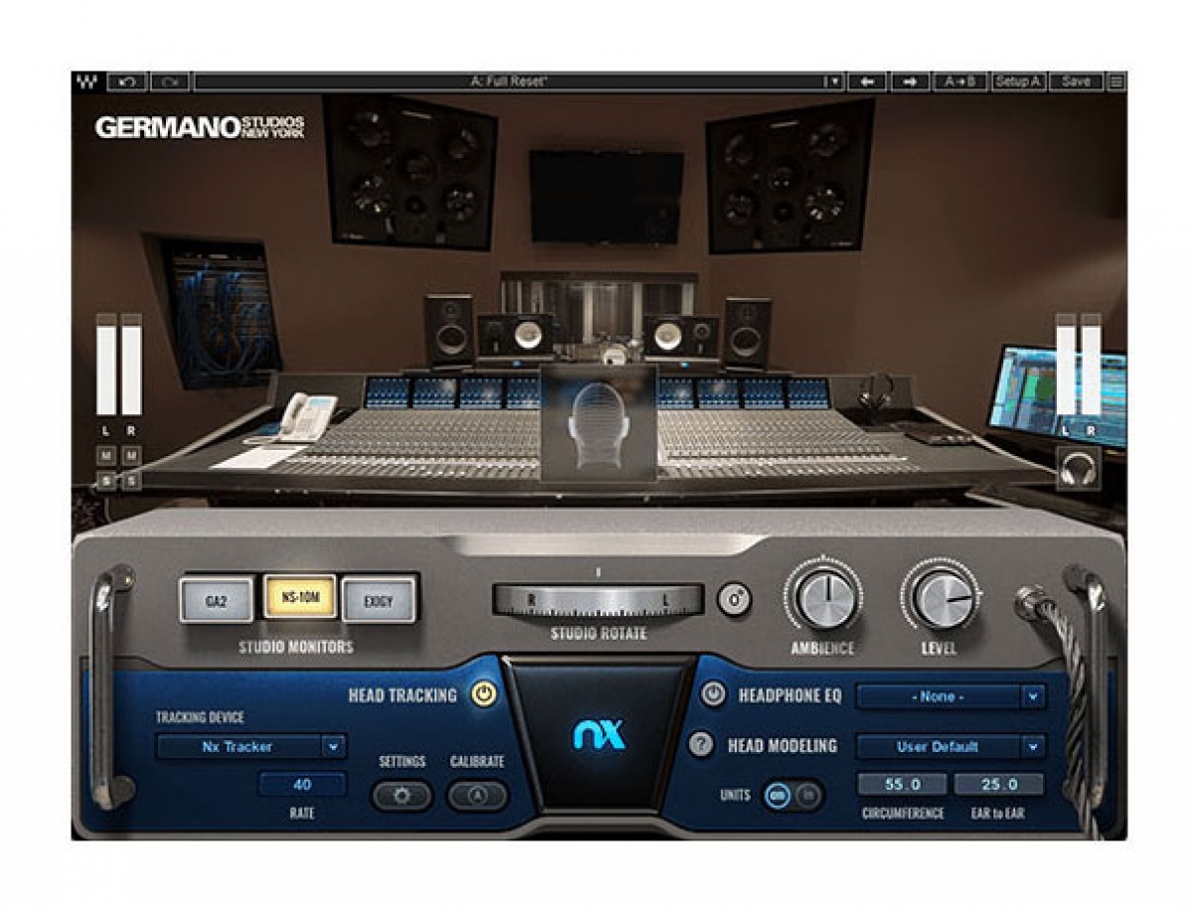The width and height of the screenshot is (1193, 908).
Task: Click the 'A: Full Reset' preset name
Action: (509, 81)
